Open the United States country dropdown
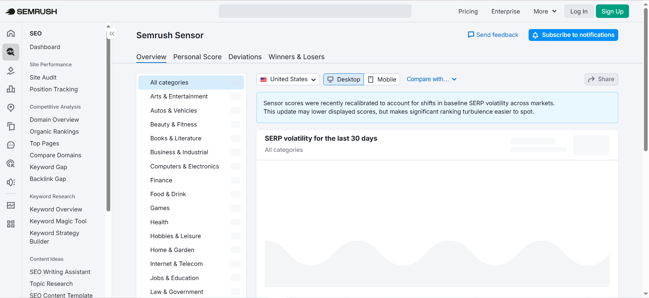Screen dimensions: 649x298 point(288,79)
